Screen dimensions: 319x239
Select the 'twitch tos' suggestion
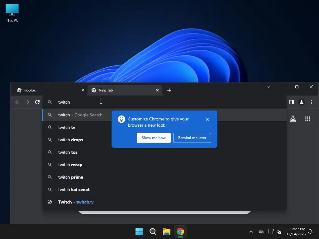click(164, 152)
